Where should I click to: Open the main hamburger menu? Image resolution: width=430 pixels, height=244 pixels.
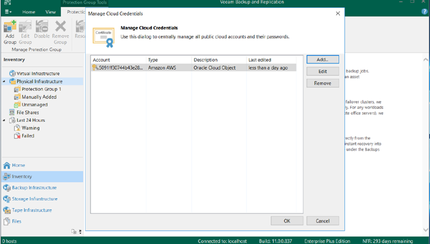tap(8, 12)
